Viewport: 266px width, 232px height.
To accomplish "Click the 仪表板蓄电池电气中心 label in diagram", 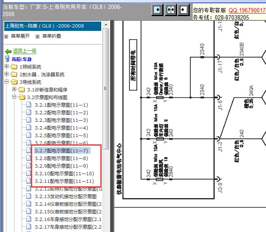I will tap(119, 169).
